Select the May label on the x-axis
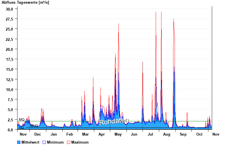Screen dimensions: 229x157 (x=118, y=134)
